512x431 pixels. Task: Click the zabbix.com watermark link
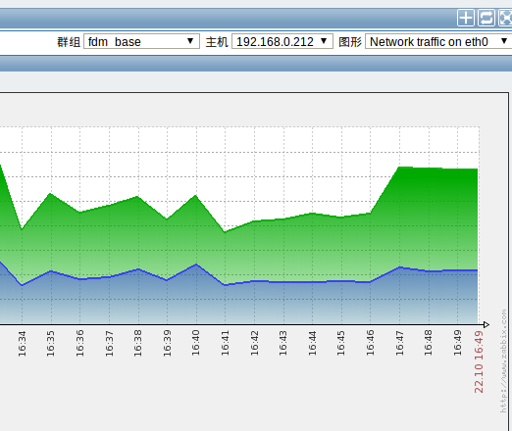(x=503, y=361)
